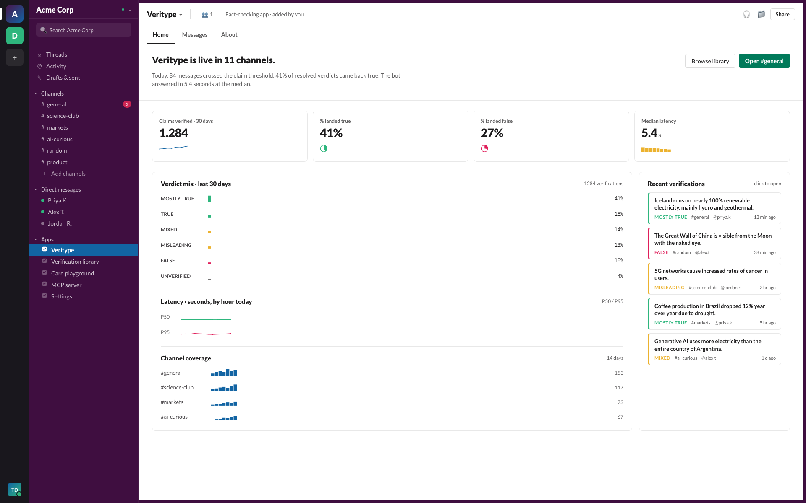Open the Great Wall of China verification

[714, 244]
